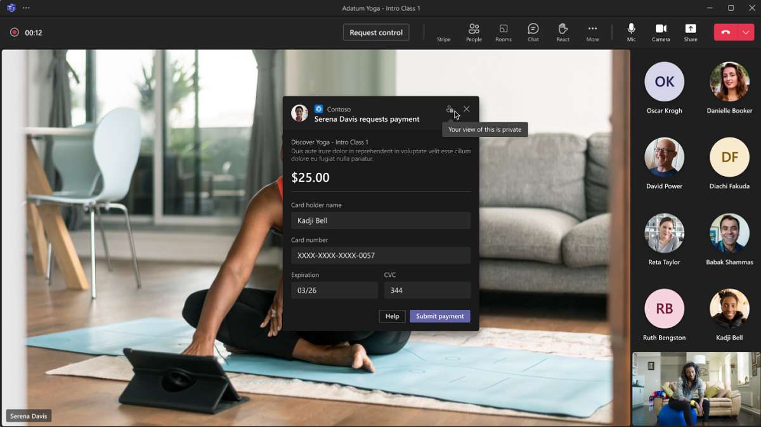Select Kadji Bell's participant photo
The image size is (761, 427).
pyautogui.click(x=730, y=309)
